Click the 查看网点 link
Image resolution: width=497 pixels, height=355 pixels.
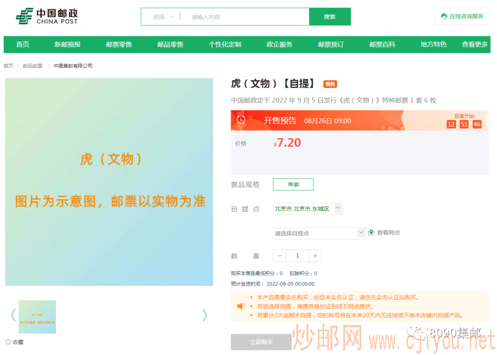(x=388, y=233)
